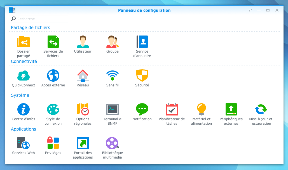Screen dimensions: 288x170
Task: Open Périphériques externes
Action: (x=231, y=109)
